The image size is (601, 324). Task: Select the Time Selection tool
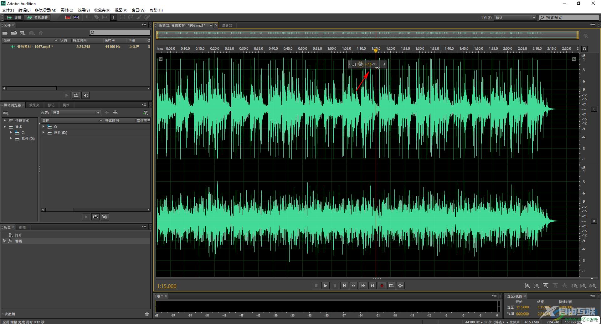click(x=113, y=18)
